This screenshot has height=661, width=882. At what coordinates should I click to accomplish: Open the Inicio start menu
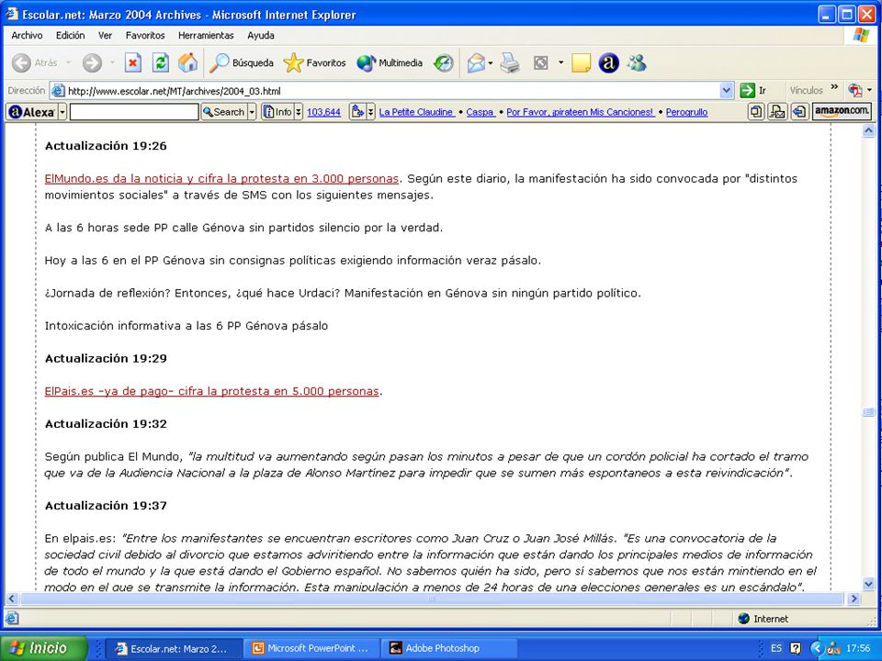tap(43, 648)
